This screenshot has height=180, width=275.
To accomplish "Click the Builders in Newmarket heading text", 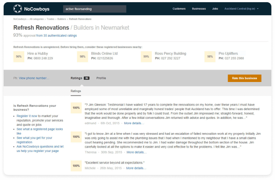I will coord(101,28).
